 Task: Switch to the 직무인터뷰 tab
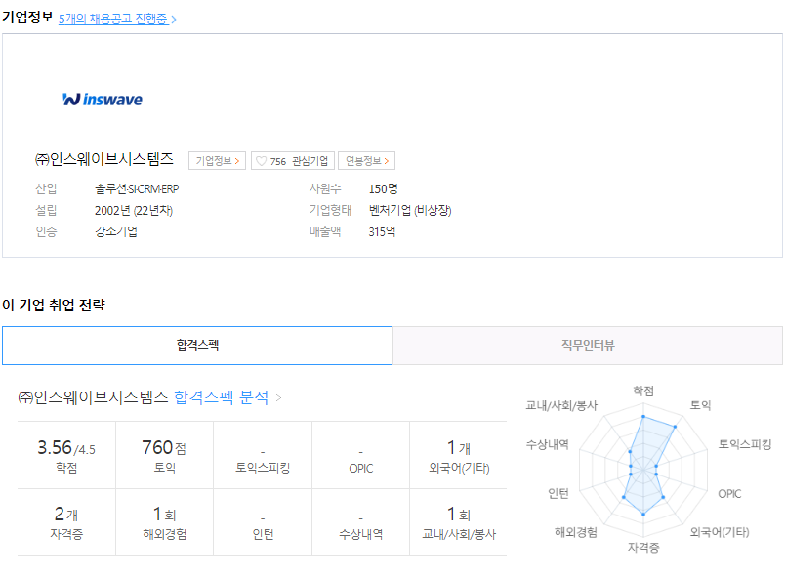[588, 346]
